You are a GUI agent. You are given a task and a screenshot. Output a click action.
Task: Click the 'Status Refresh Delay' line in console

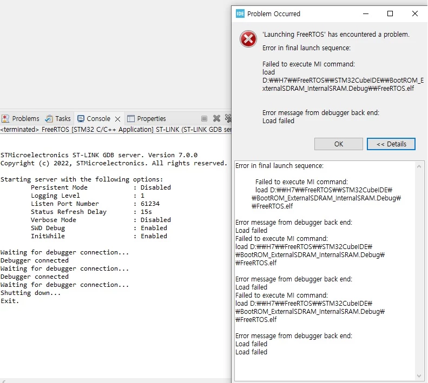pos(91,212)
